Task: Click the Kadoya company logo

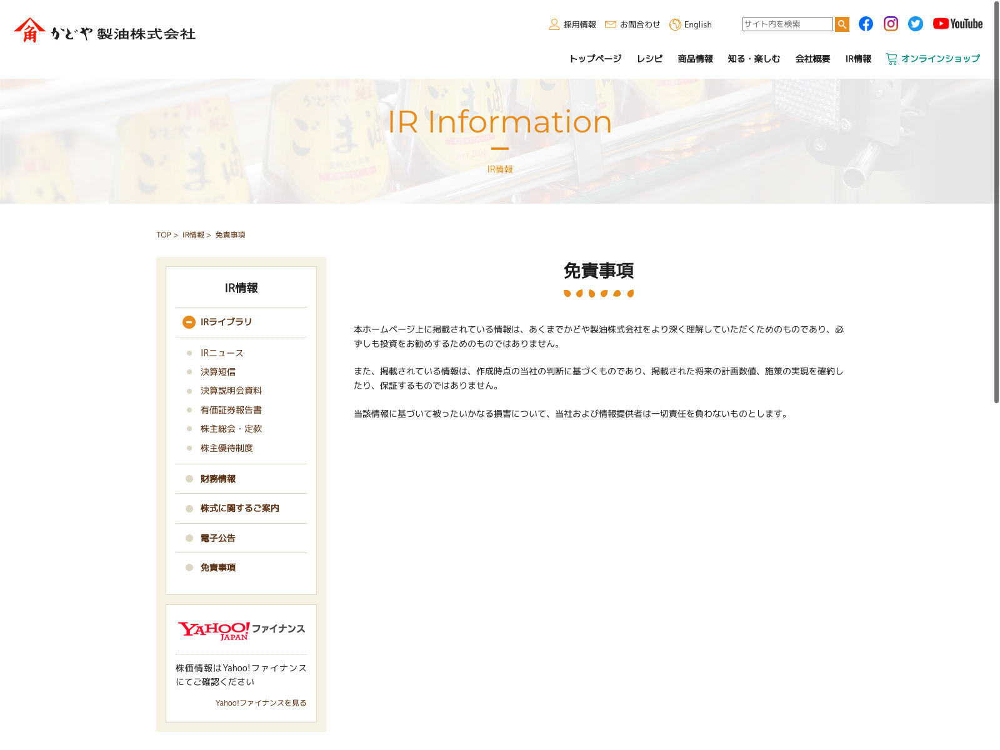Action: 105,31
